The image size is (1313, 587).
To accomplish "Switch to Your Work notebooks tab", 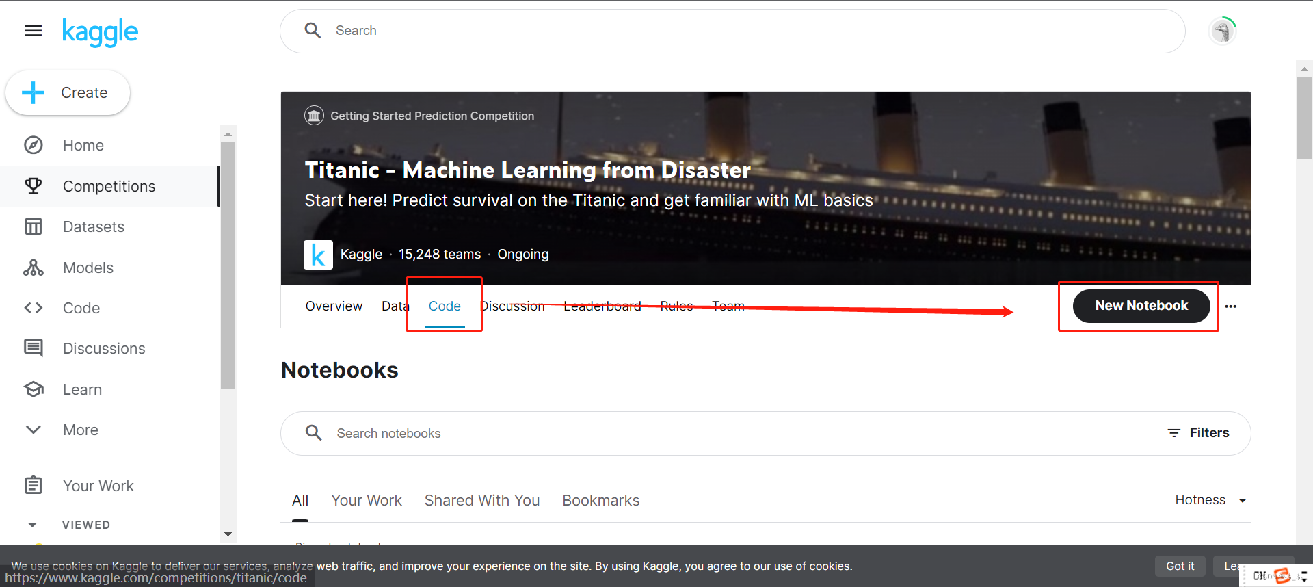I will [367, 501].
